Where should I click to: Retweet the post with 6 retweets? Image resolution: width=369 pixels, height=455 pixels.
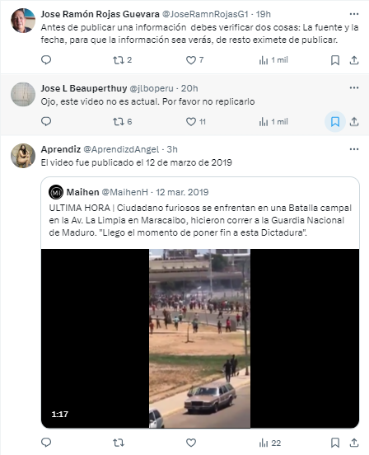(122, 122)
